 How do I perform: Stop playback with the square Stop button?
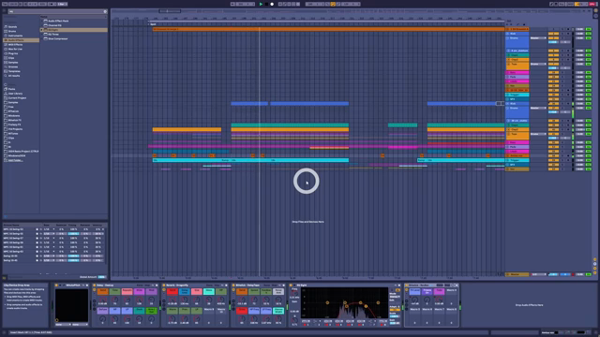point(266,4)
